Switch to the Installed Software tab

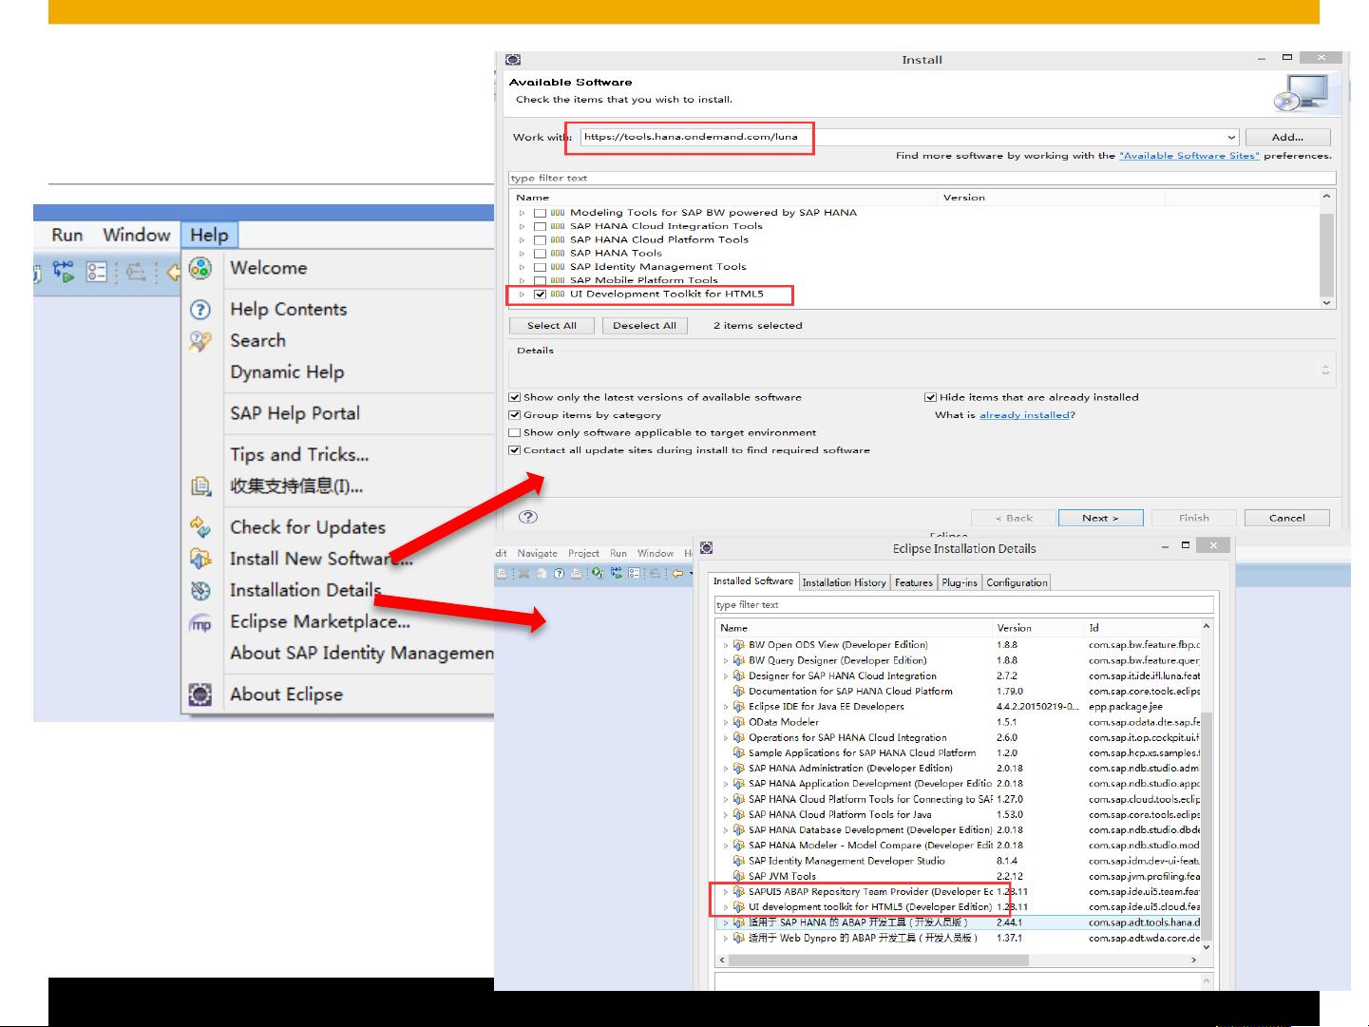[x=753, y=580]
